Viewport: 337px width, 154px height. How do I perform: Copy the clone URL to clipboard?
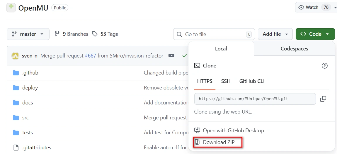pyautogui.click(x=323, y=99)
